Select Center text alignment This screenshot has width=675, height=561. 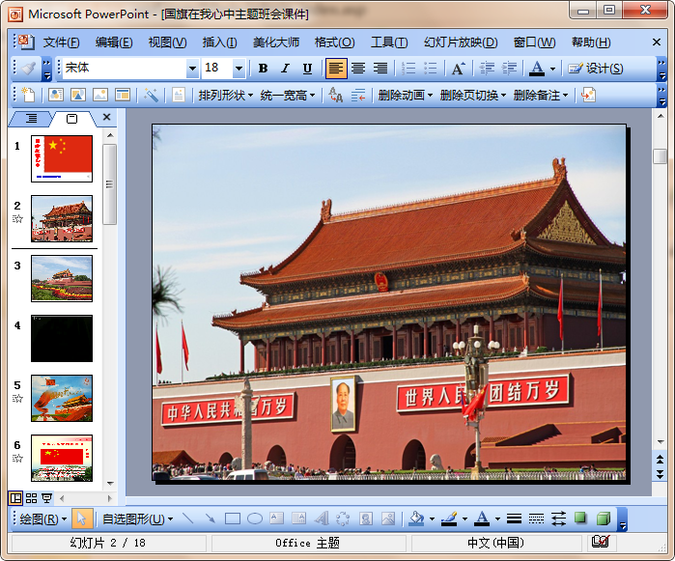point(358,69)
